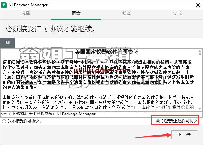
Task: Switch to the 选择 step tab
Action: click(x=26, y=13)
